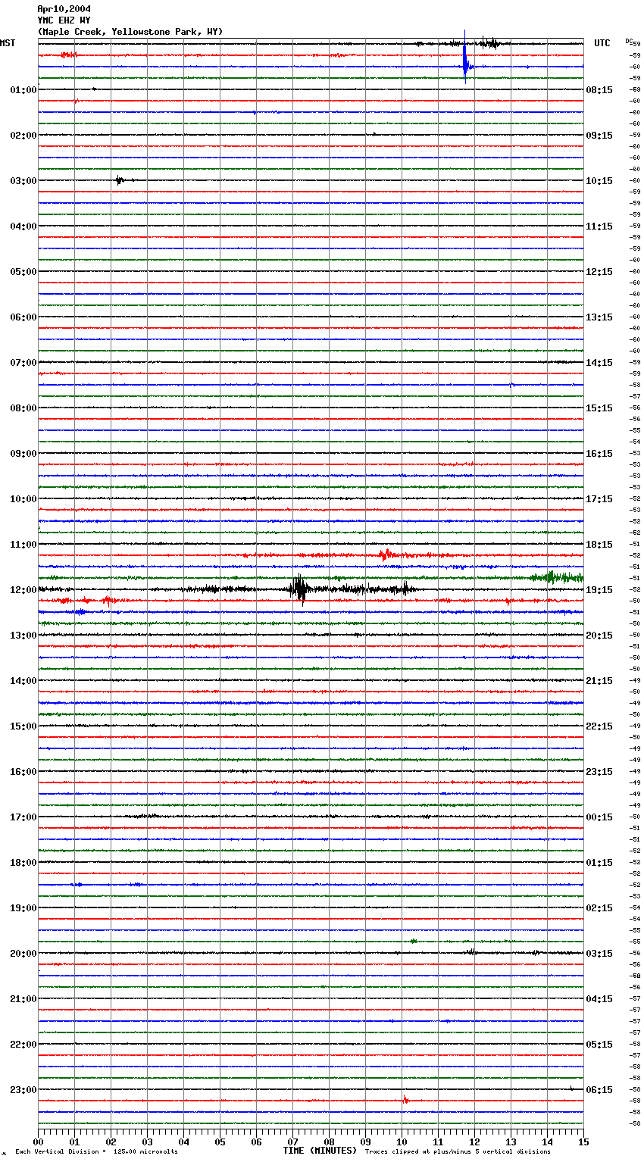
Task: Click minute 13 on the bottom axis
Action: tap(511, 1142)
